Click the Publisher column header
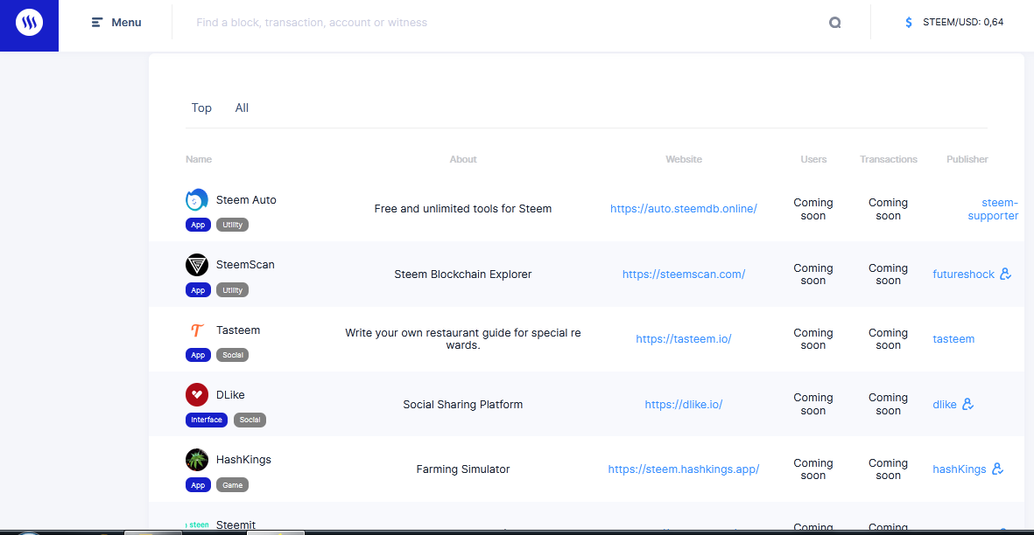The height and width of the screenshot is (535, 1034). [967, 159]
